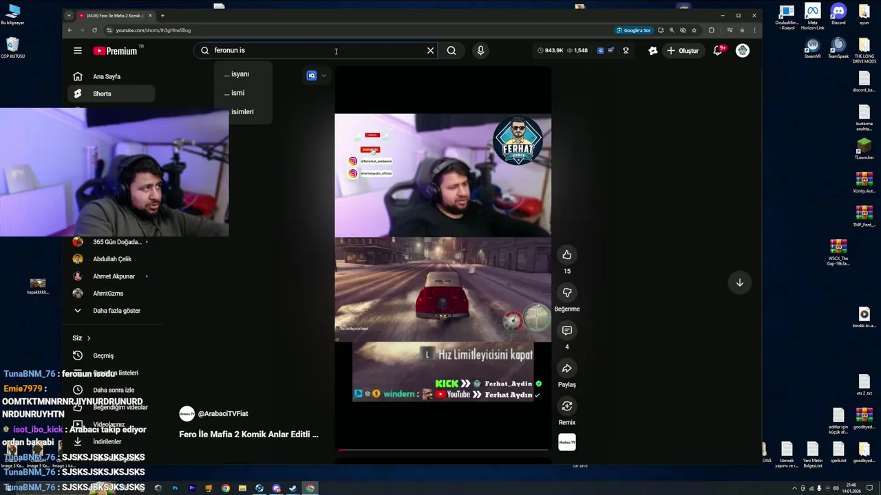The width and height of the screenshot is (881, 495).
Task: Open the comments of the Short
Action: 567,331
